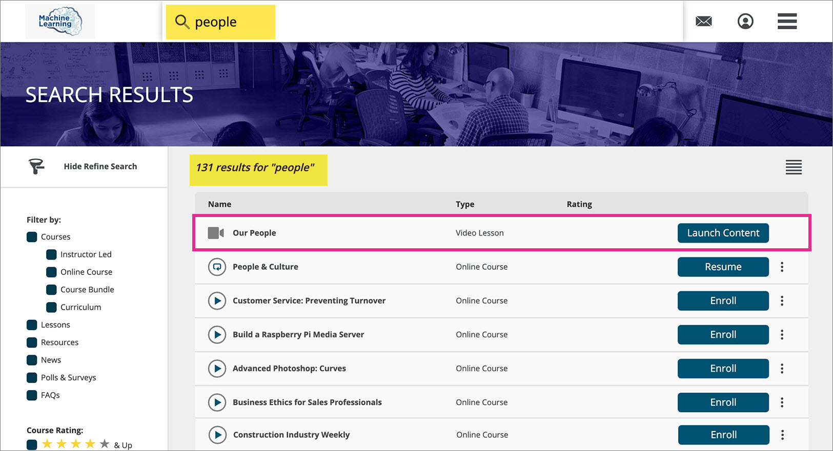Viewport: 833px width, 451px height.
Task: Open more options for People & Culture
Action: [x=782, y=267]
